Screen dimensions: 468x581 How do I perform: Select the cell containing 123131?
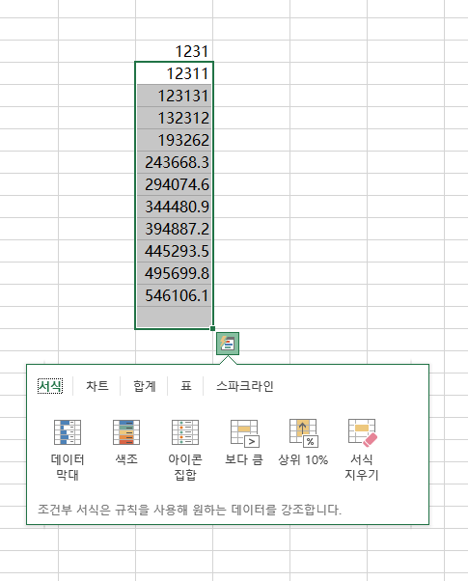point(174,96)
